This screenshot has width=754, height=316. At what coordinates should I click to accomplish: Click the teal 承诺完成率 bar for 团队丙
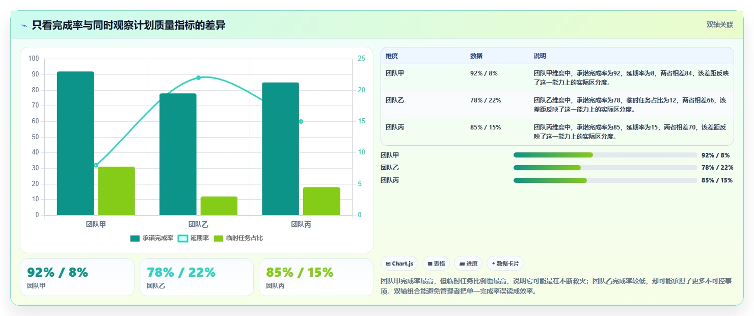click(281, 149)
